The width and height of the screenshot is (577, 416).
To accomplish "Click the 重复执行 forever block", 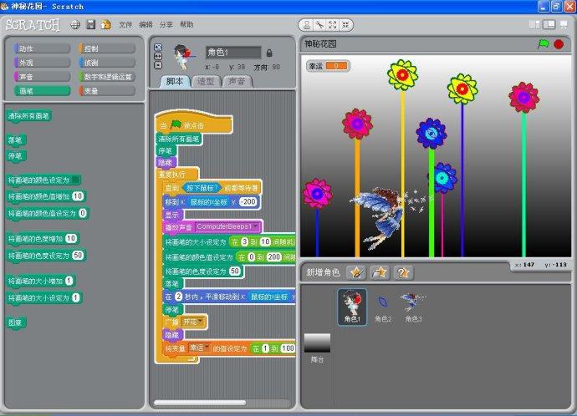I will click(x=176, y=175).
